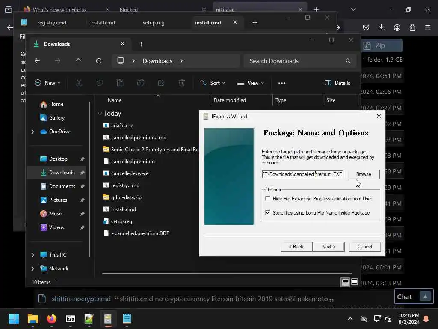
Task: Switch to setup.reg tab in Notepad
Action: coord(154,23)
